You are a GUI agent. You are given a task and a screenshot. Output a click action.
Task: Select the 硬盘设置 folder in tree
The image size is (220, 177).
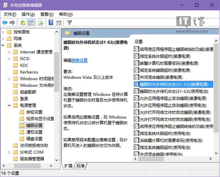(34, 139)
